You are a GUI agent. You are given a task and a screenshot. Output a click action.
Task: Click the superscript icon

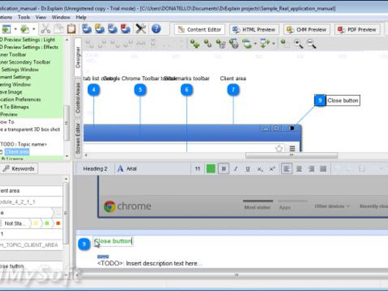(x=272, y=169)
